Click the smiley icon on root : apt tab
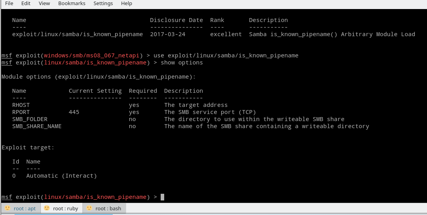 pyautogui.click(x=7, y=208)
